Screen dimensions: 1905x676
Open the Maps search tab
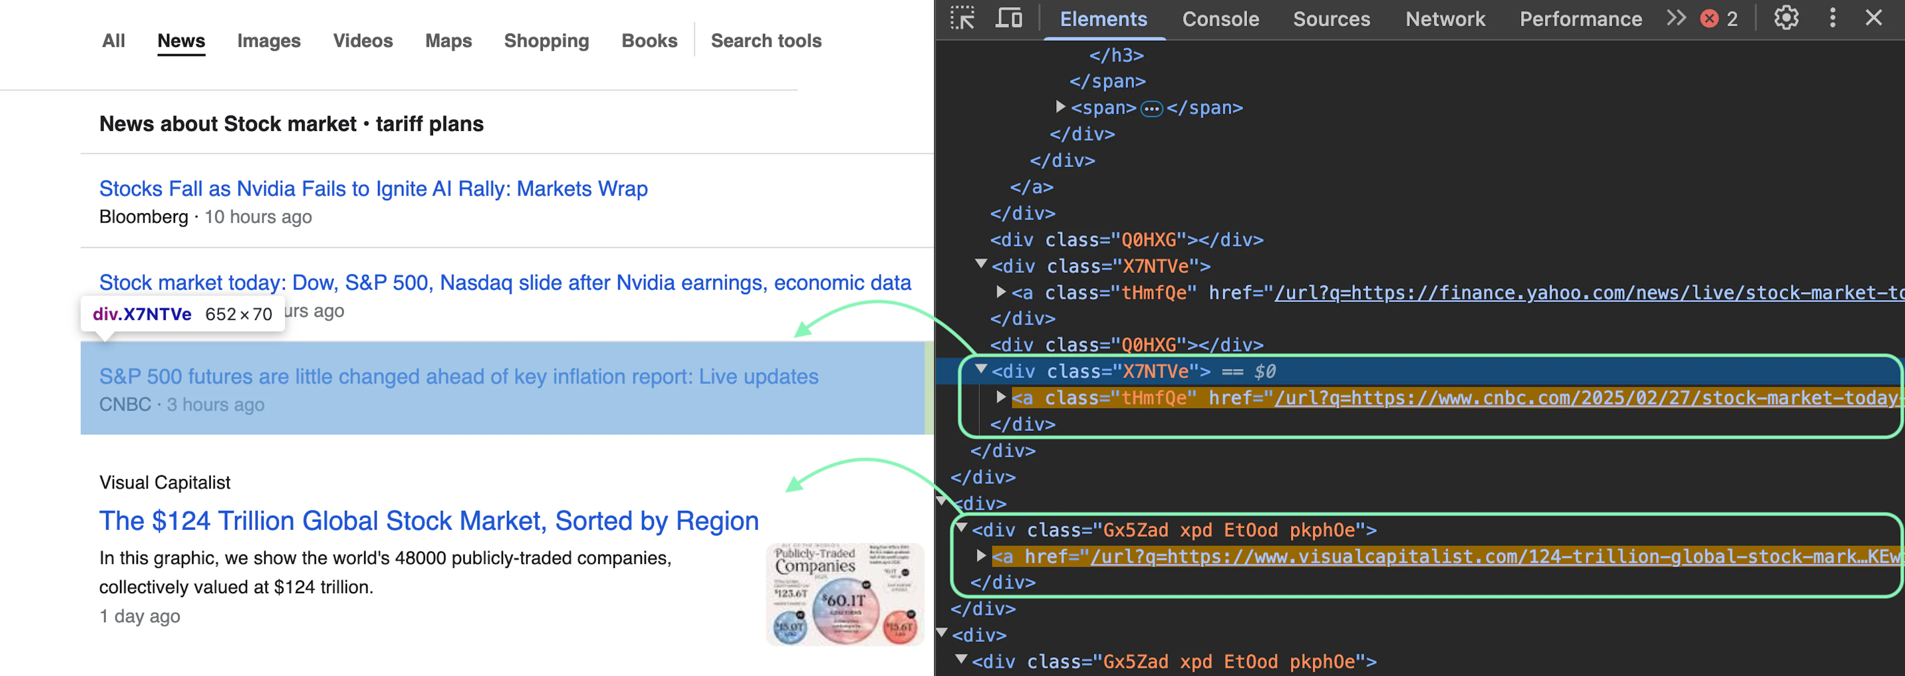(x=448, y=41)
